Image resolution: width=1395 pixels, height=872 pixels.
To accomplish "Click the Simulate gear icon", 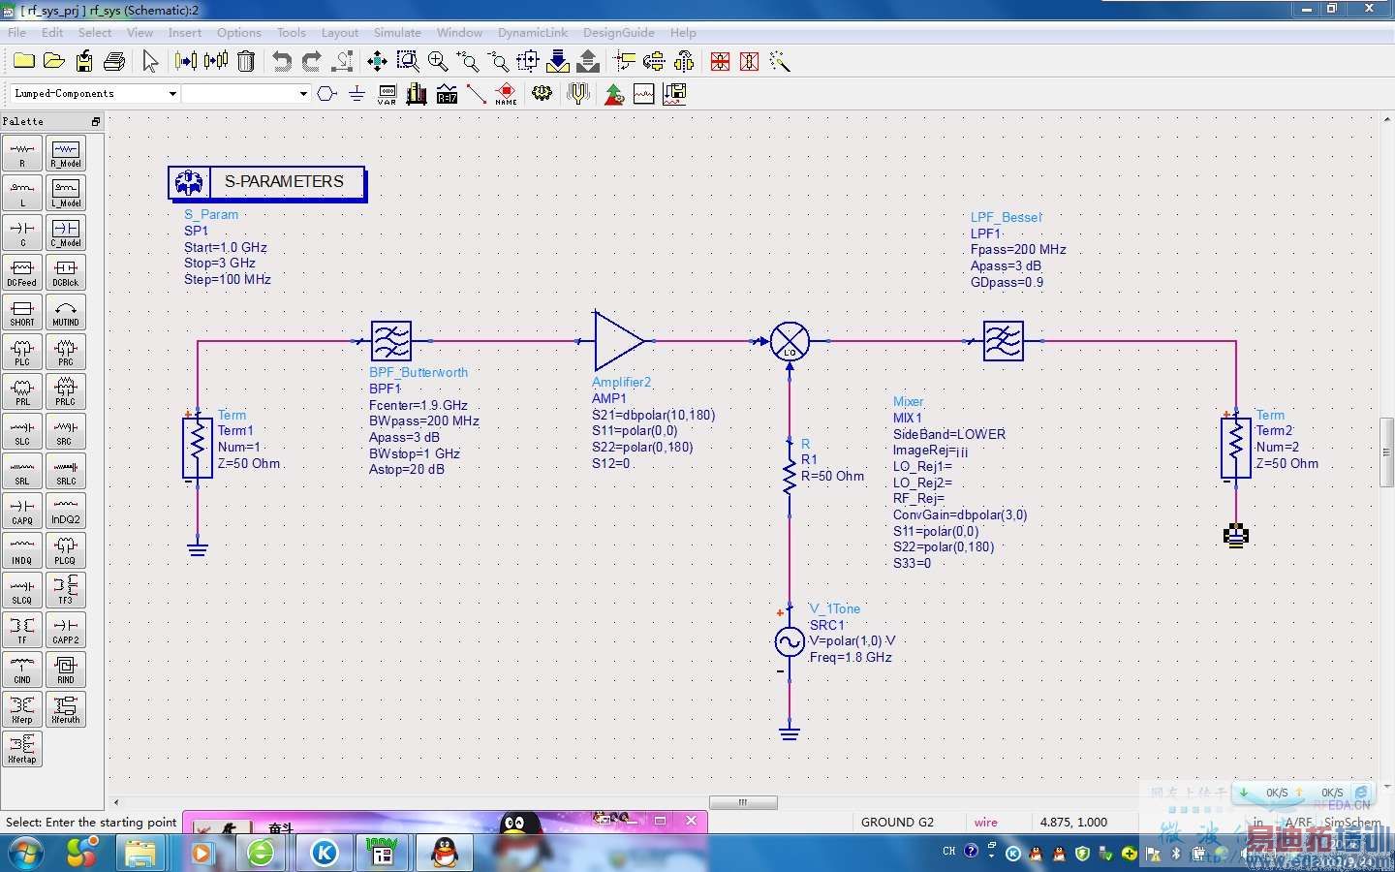I will (542, 94).
